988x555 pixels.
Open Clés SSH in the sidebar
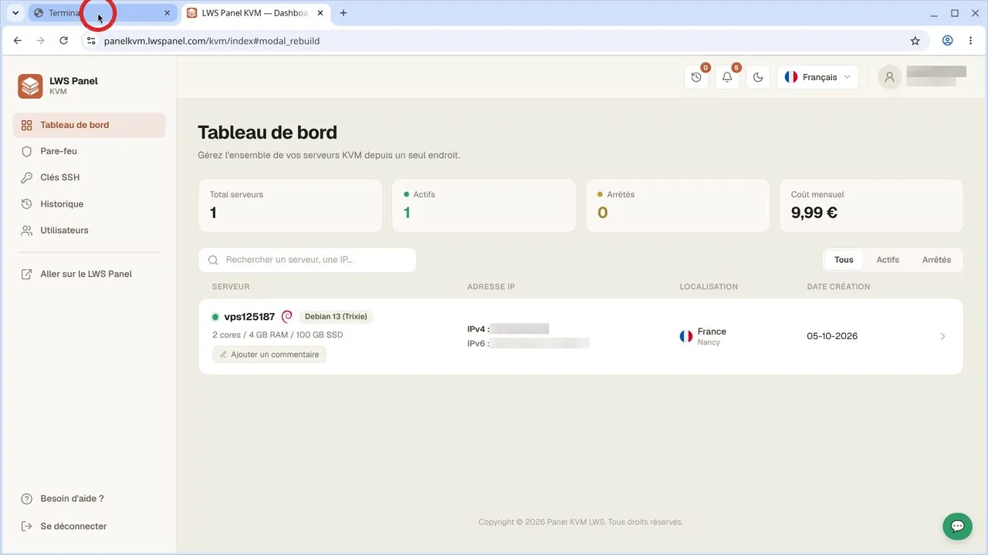(x=90, y=177)
